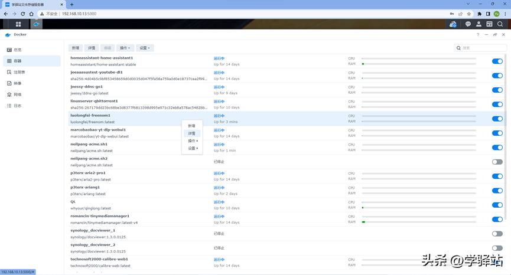Reload the page with browser refresh icon
The width and height of the screenshot is (511, 275).
click(22, 14)
